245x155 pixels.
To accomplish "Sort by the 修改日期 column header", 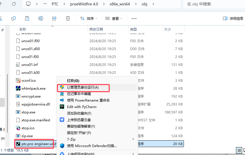I will pos(96,29).
